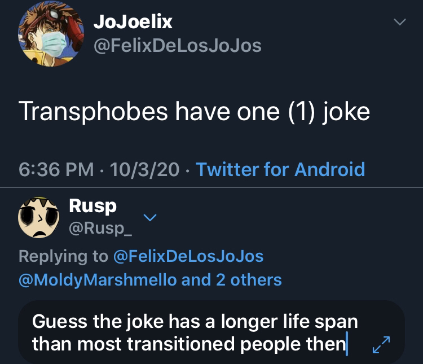Expand the reply composer with the arrows icon
423x364 pixels.
tap(381, 345)
